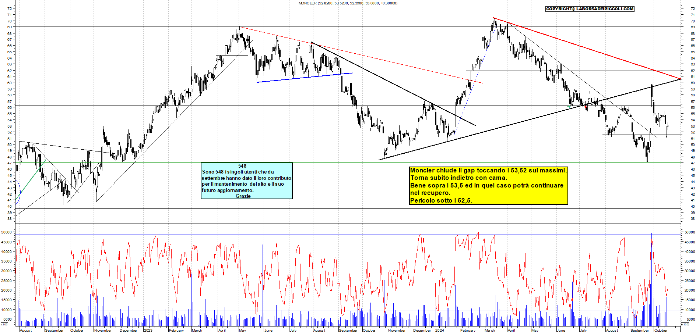Viewport: 696px width, 332px height.
Task: Click 'Pericolo sotto i 52,5.' line
Action: 441,200
